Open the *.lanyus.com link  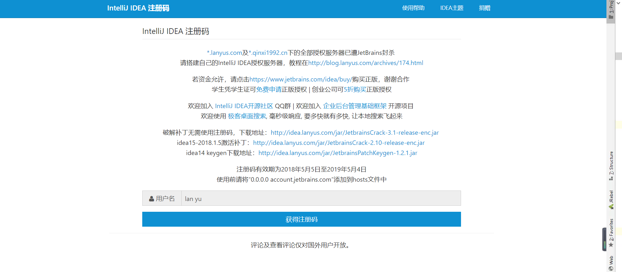(224, 53)
